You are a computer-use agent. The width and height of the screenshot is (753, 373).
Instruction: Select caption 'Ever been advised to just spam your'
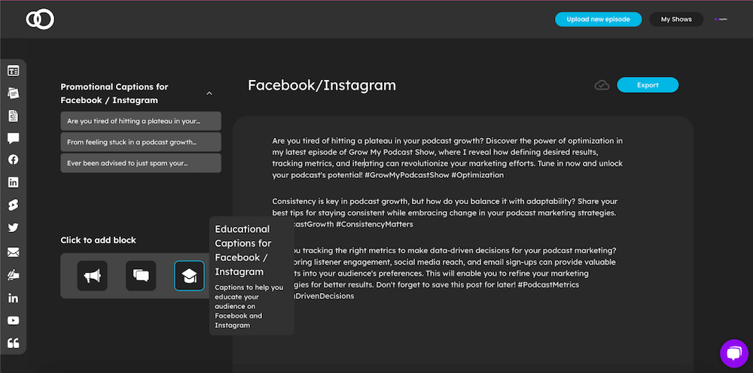[141, 163]
